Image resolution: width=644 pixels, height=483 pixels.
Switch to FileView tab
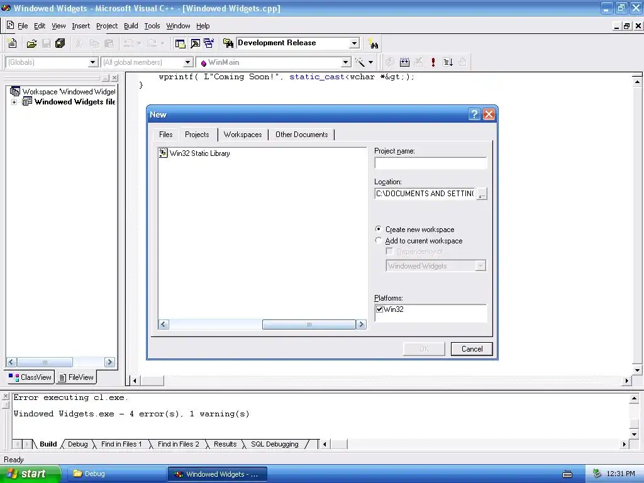[x=76, y=377]
